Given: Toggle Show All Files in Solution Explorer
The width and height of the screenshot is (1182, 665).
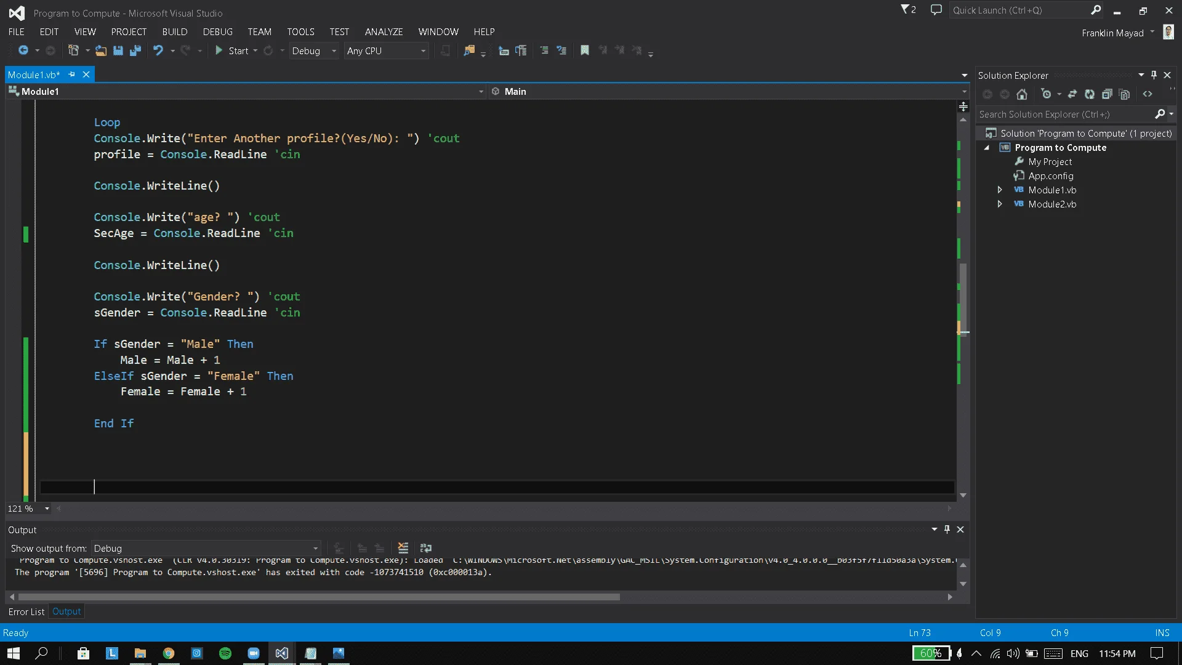Looking at the screenshot, I should pyautogui.click(x=1125, y=94).
